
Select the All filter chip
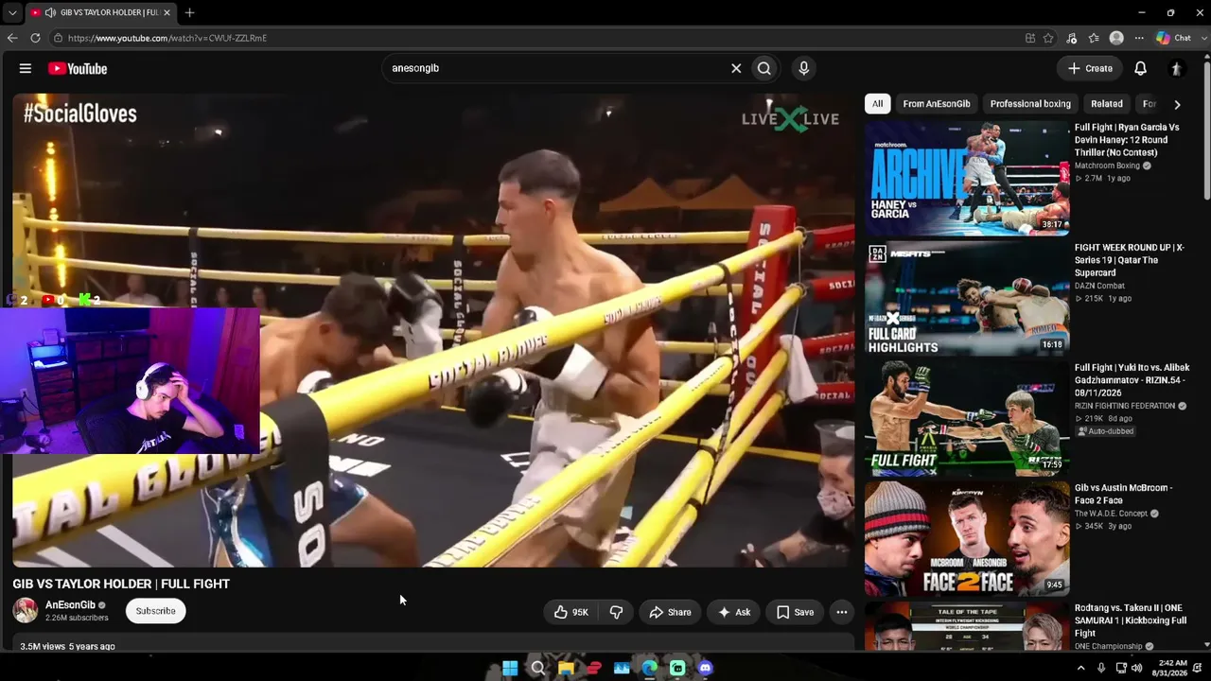[x=878, y=104]
